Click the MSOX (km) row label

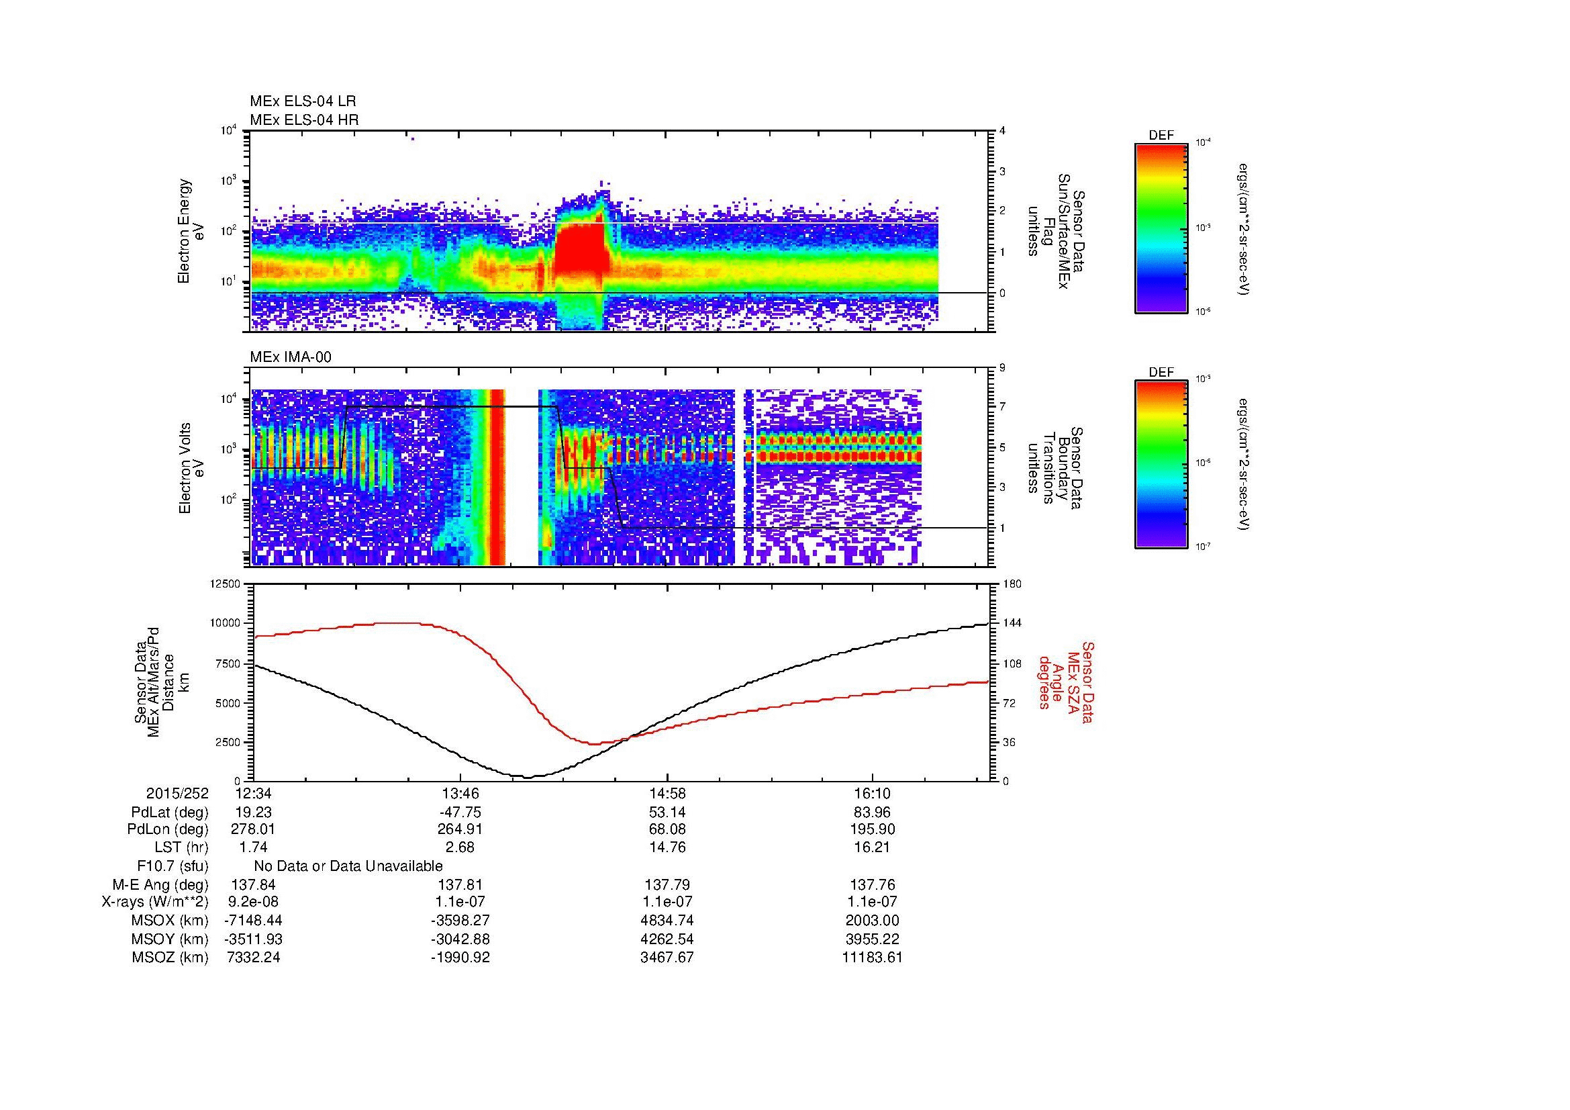170,921
